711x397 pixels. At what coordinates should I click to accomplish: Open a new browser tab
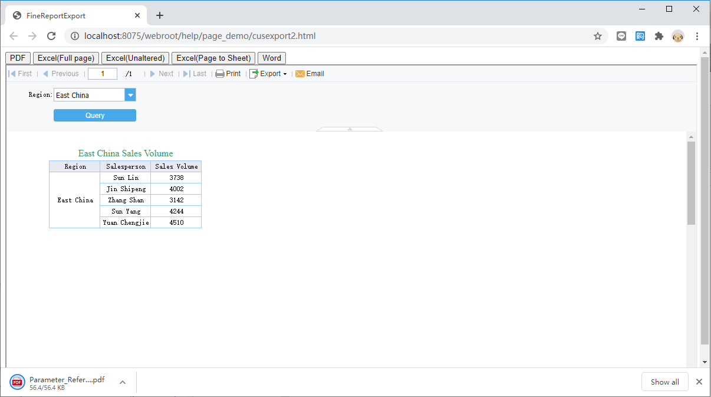[160, 15]
